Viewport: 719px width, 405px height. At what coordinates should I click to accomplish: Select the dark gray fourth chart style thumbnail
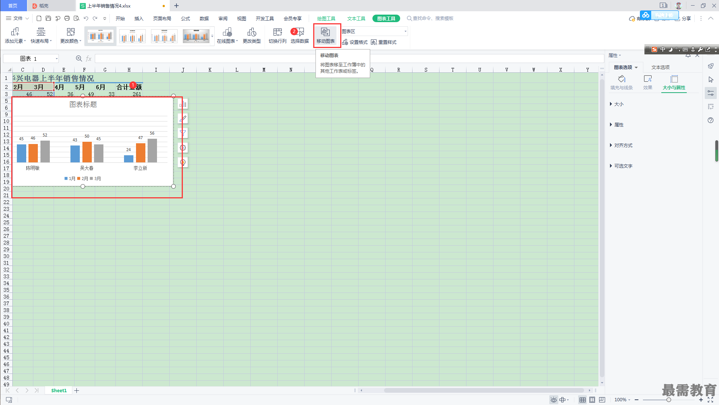[x=196, y=36]
